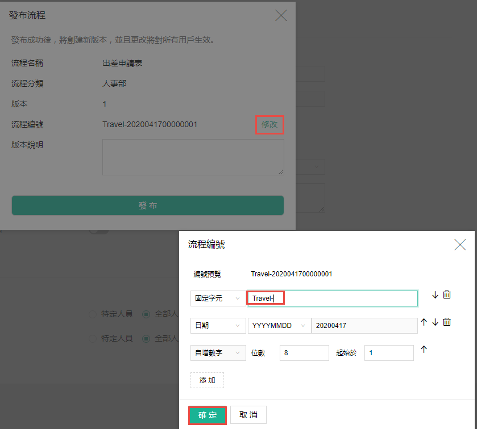Close the 流程編號 dialog

(460, 245)
